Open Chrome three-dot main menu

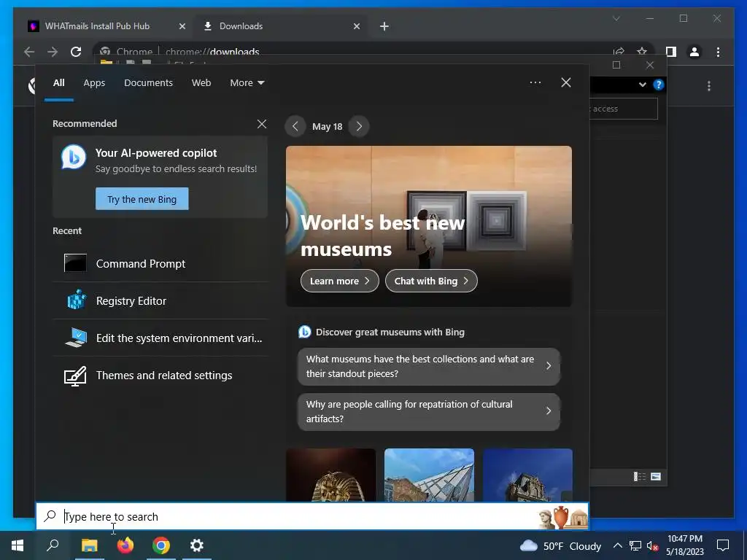click(718, 52)
